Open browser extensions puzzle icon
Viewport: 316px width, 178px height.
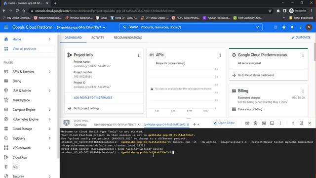(x=278, y=11)
